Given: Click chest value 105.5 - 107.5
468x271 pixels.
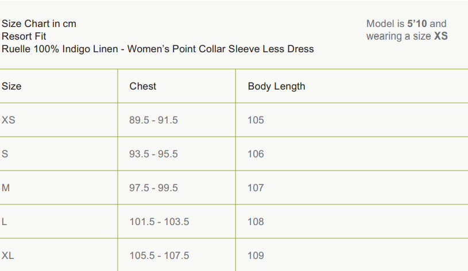Looking at the screenshot, I should [x=159, y=255].
